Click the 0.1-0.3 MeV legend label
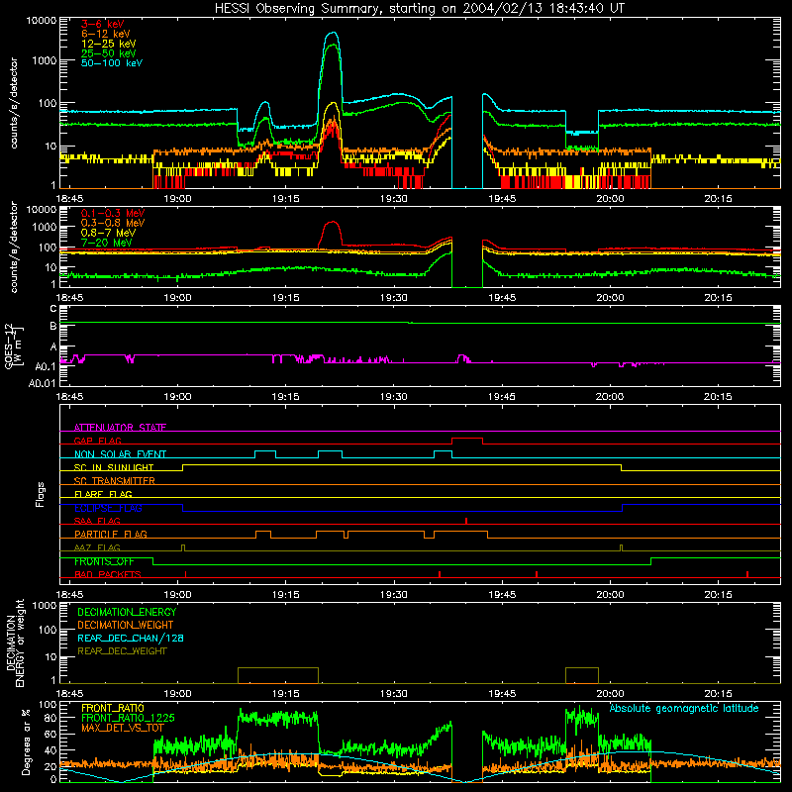792x792 pixels. point(113,213)
